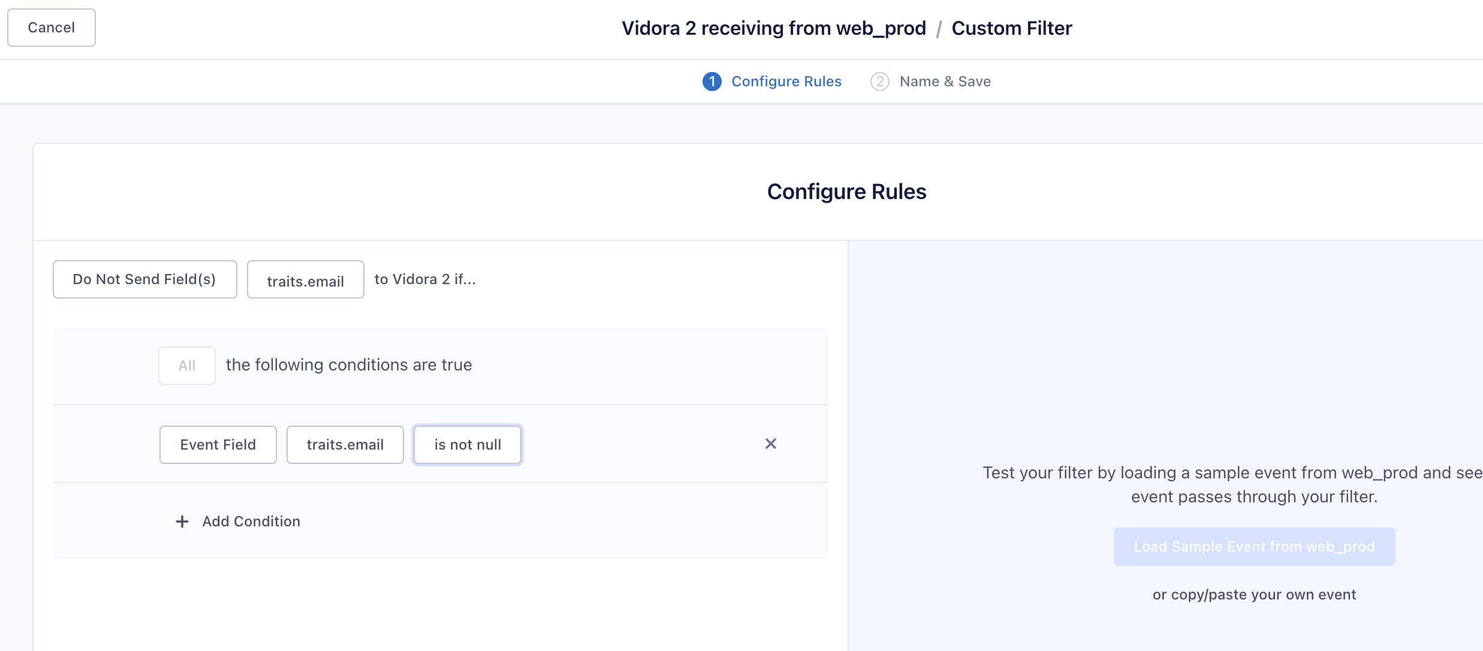
Task: Click the step 1 circle icon
Action: click(712, 82)
